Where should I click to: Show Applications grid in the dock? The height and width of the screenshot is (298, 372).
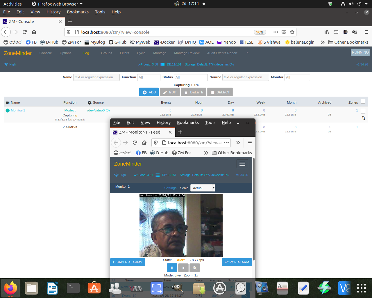(x=362, y=288)
